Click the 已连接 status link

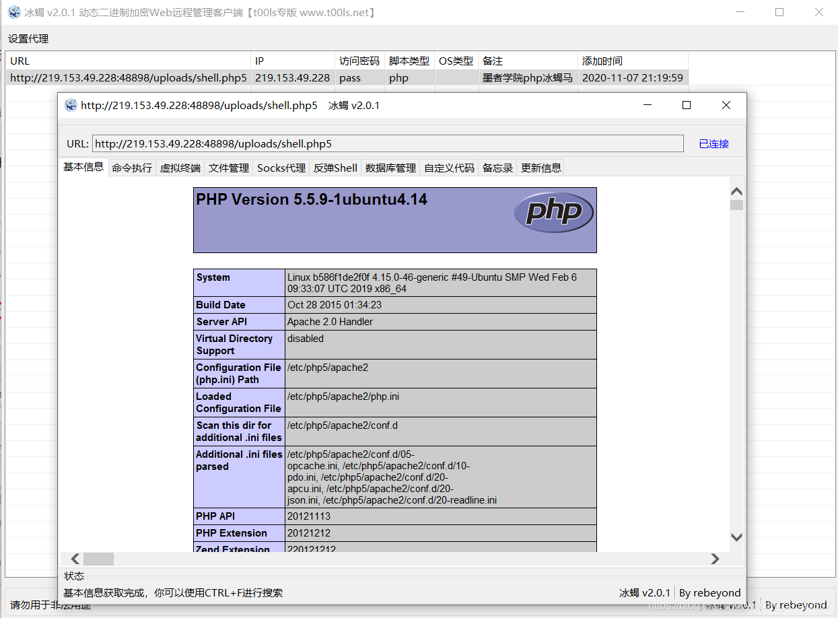click(713, 143)
